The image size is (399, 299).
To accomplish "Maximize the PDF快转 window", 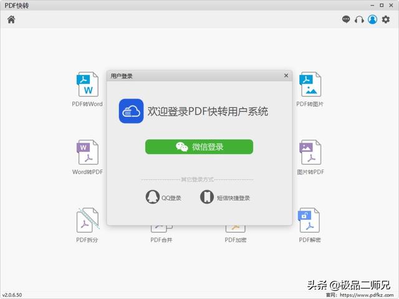I will (382, 6).
